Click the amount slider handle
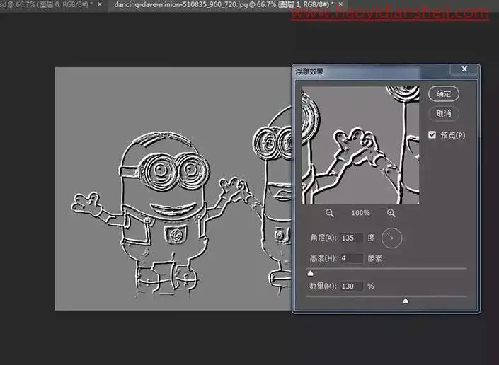Image resolution: width=499 pixels, height=365 pixels. [406, 301]
